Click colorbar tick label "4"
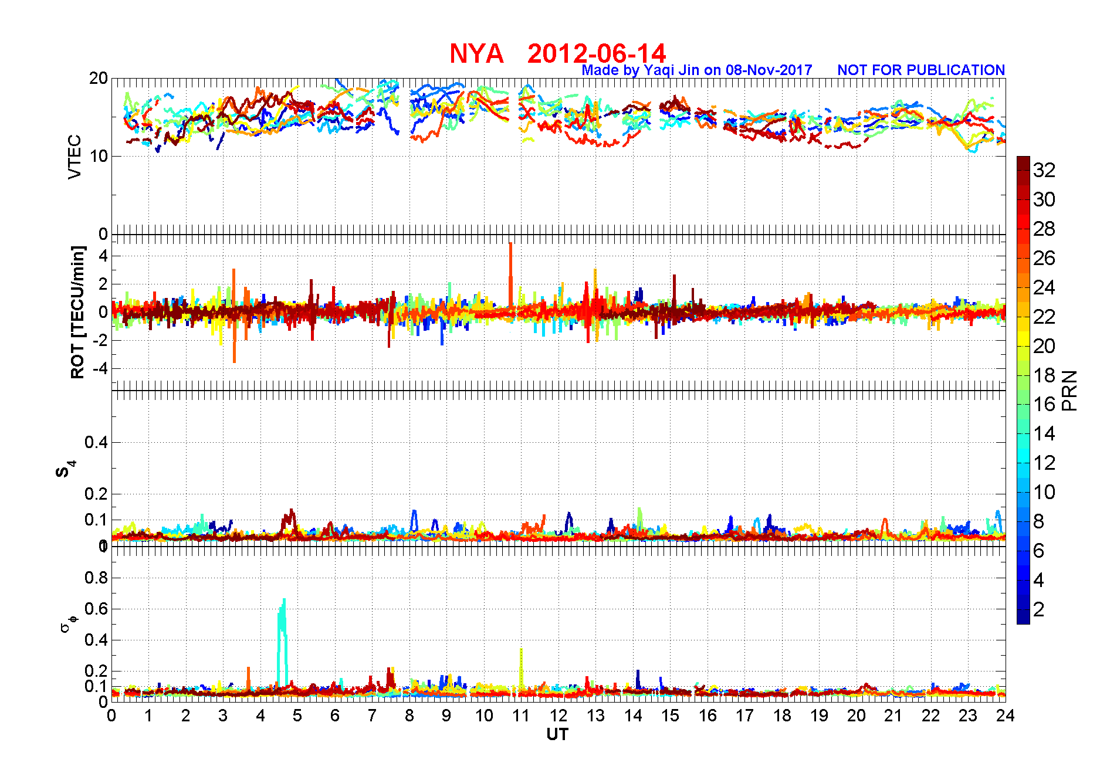The width and height of the screenshot is (1117, 780). point(1039,580)
